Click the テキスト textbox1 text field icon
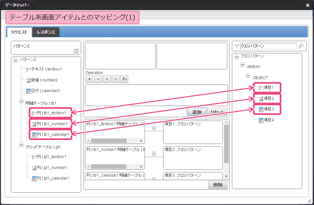 tap(28, 70)
